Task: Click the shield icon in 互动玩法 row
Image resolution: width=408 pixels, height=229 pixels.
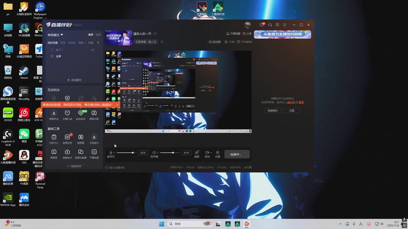Action: click(x=67, y=98)
